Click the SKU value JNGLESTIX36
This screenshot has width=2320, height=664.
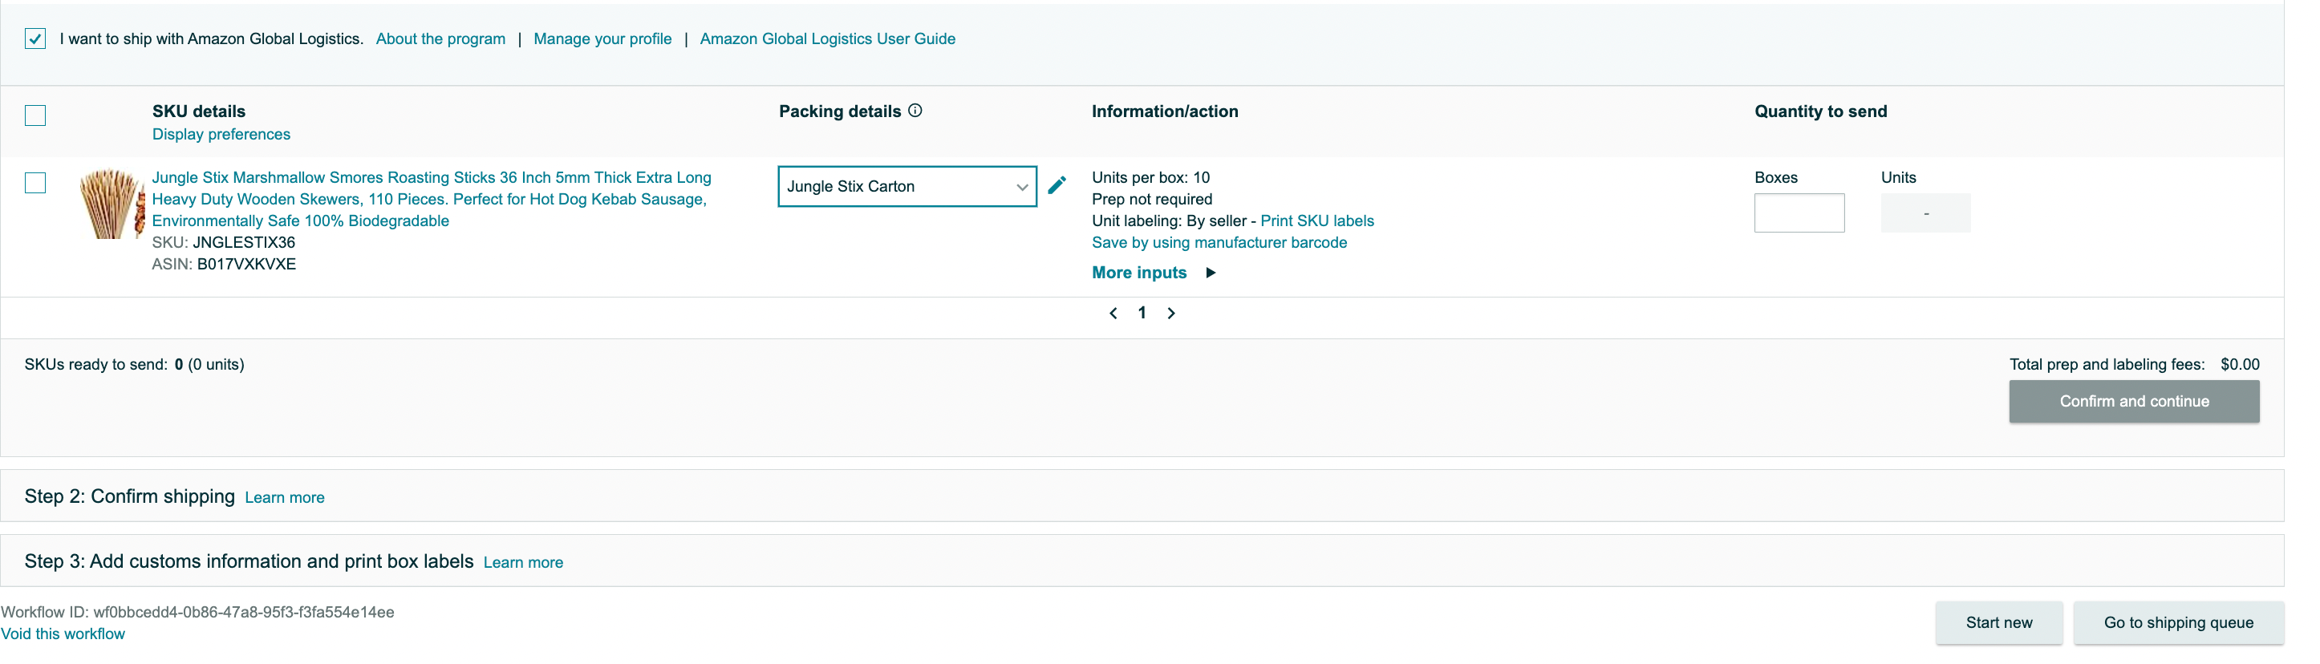click(x=244, y=242)
